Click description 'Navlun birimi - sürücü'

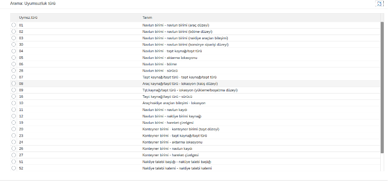160,70
